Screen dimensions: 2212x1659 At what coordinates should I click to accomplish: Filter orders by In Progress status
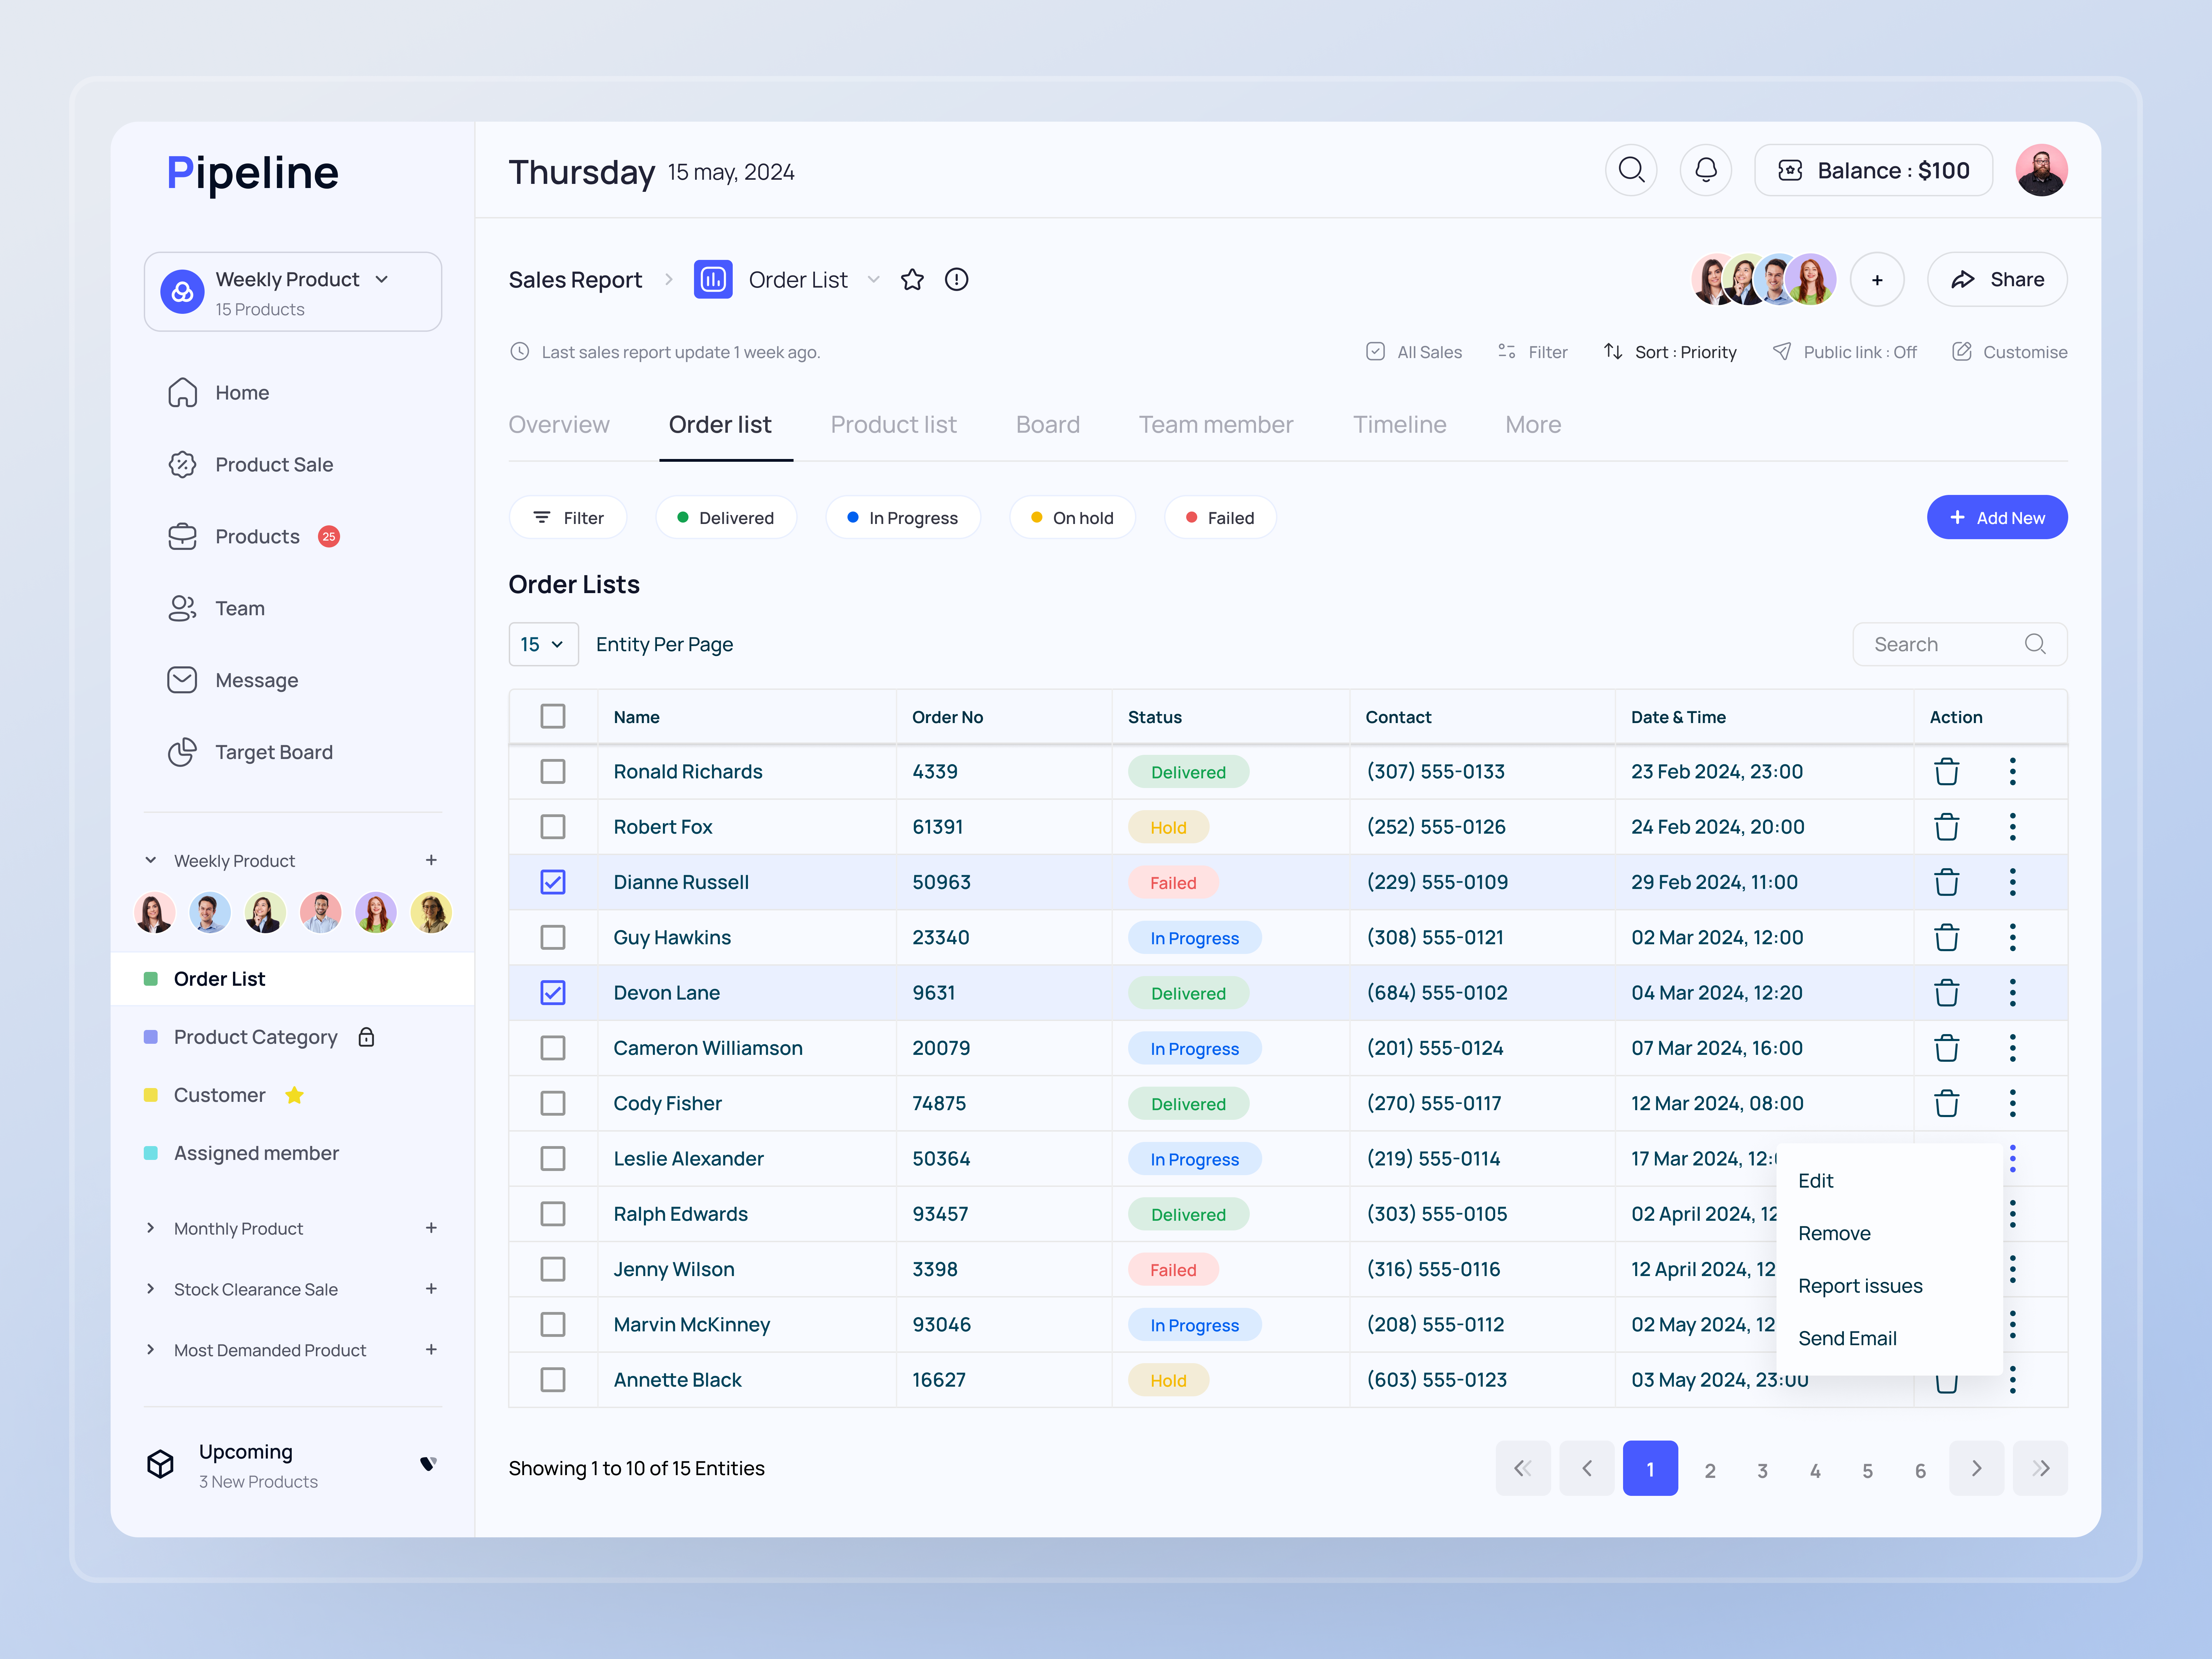[903, 518]
